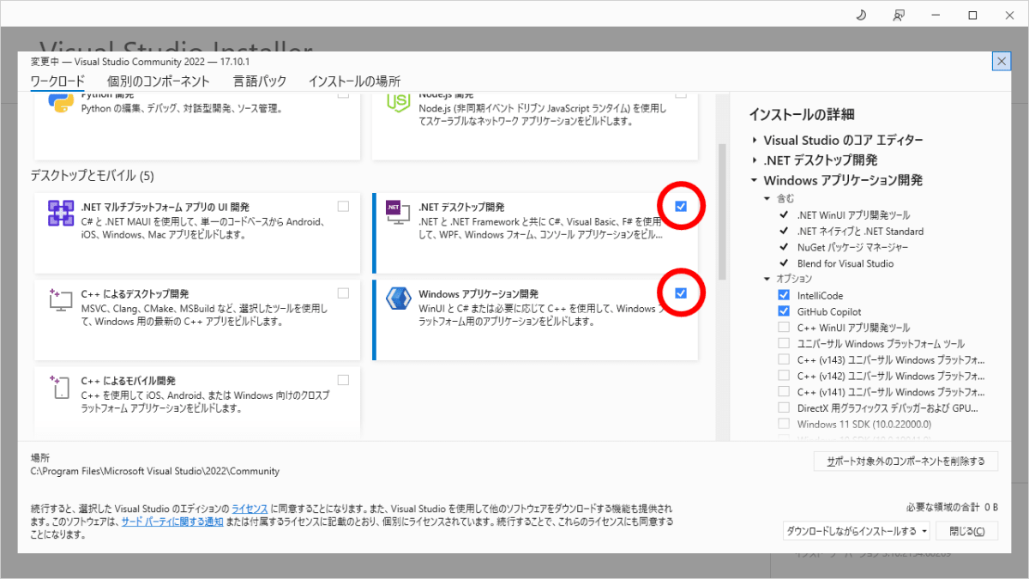Close the modify dialog with the X button
The height and width of the screenshot is (579, 1029).
(x=1002, y=61)
